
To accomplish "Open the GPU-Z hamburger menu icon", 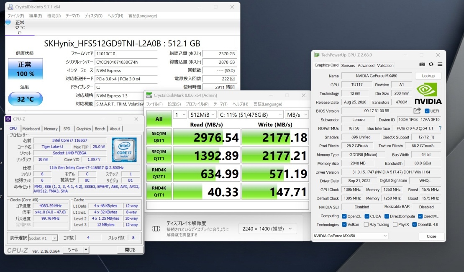I will [440, 65].
